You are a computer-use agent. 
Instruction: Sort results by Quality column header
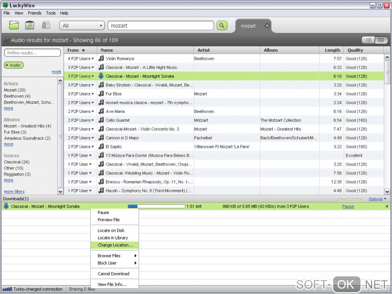(364, 50)
